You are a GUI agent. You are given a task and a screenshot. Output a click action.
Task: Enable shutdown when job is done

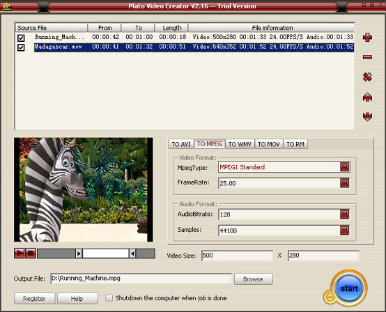[109, 298]
